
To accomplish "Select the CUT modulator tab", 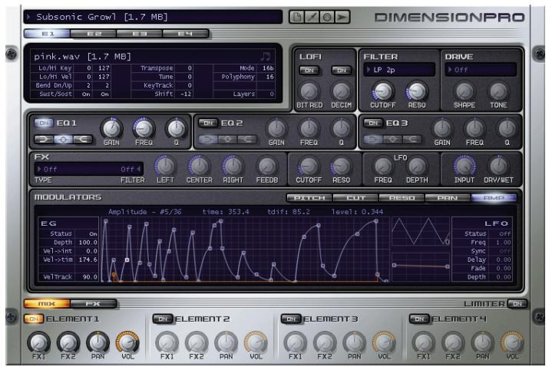I will (x=356, y=198).
